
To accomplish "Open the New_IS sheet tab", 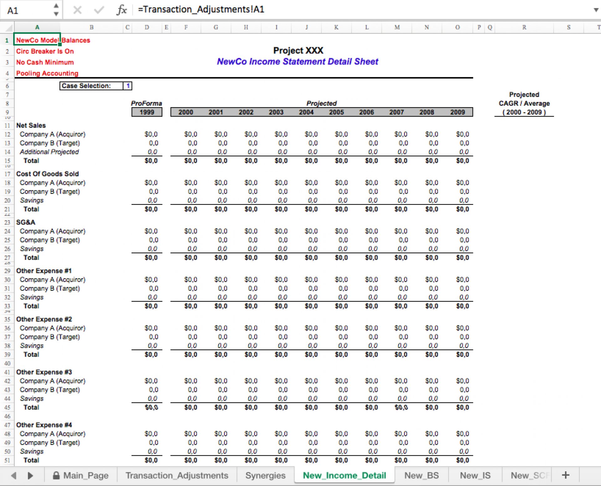I will [x=475, y=475].
